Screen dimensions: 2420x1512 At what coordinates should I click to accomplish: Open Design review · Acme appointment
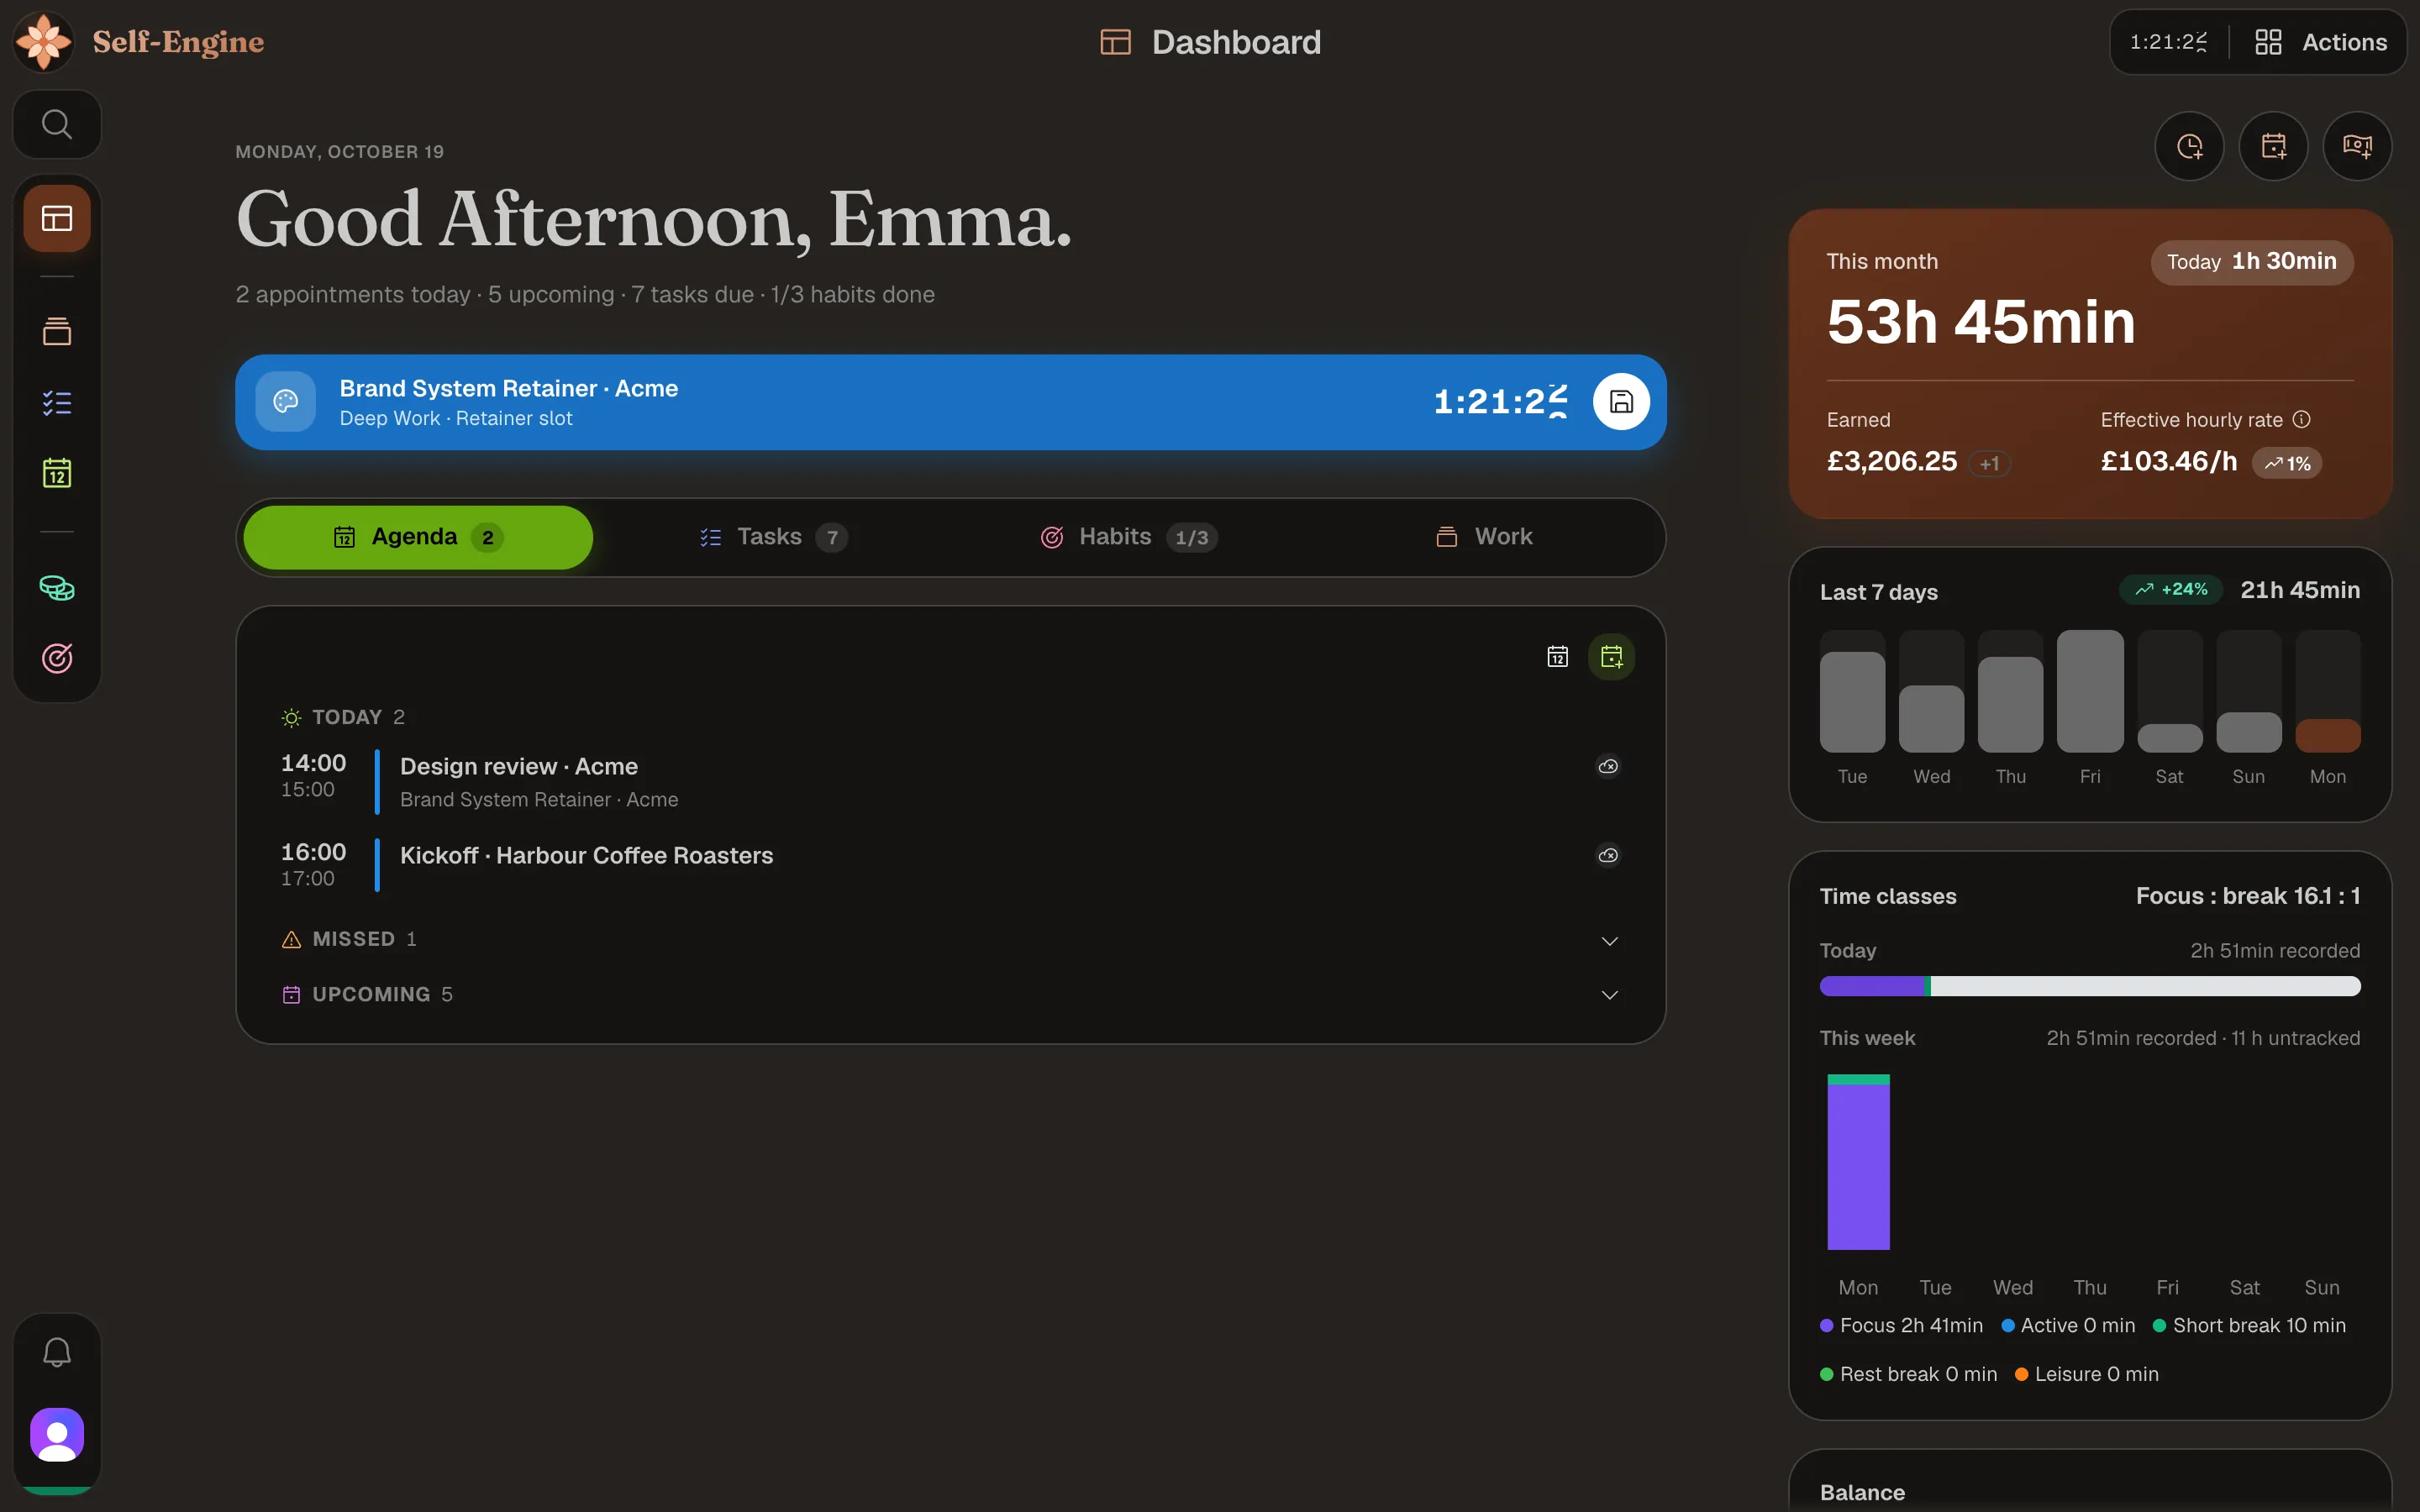pyautogui.click(x=950, y=781)
